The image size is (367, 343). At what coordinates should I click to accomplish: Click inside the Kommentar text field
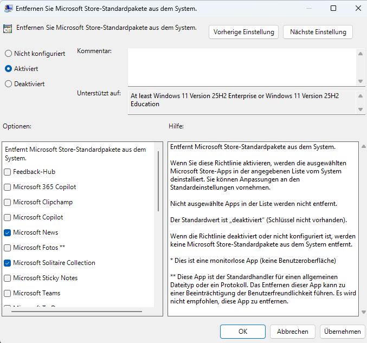point(241,67)
